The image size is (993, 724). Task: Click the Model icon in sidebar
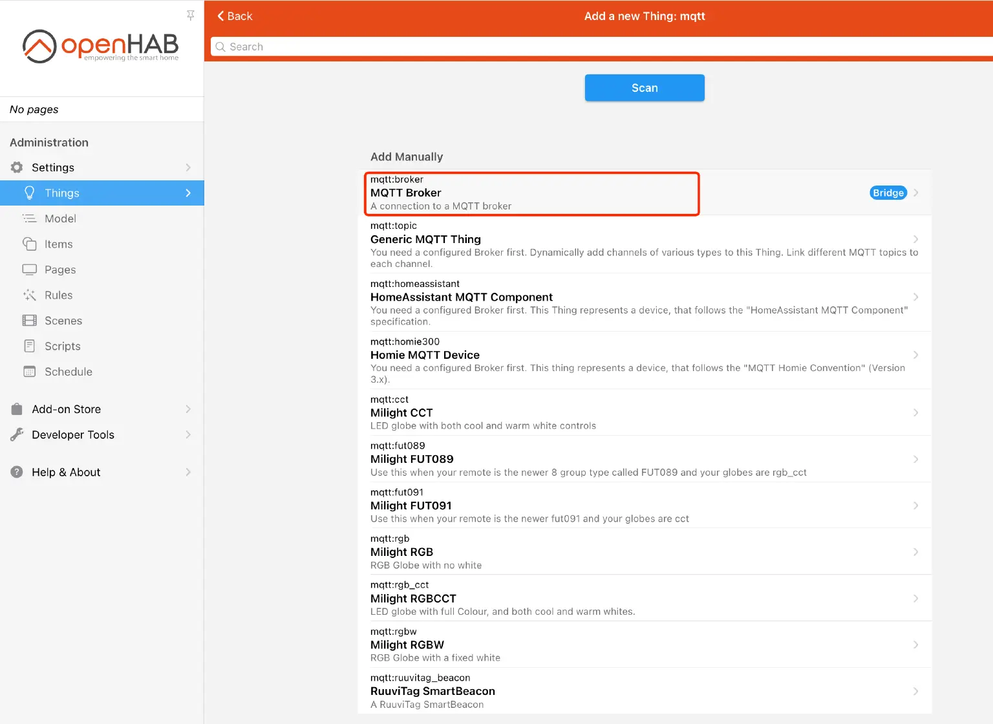(x=30, y=218)
